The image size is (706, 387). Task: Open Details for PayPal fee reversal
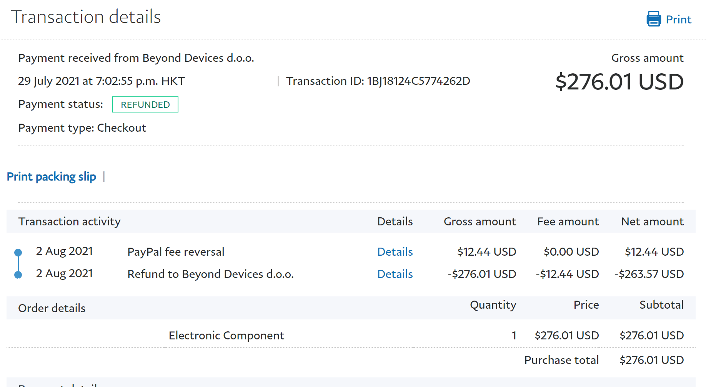pyautogui.click(x=395, y=252)
